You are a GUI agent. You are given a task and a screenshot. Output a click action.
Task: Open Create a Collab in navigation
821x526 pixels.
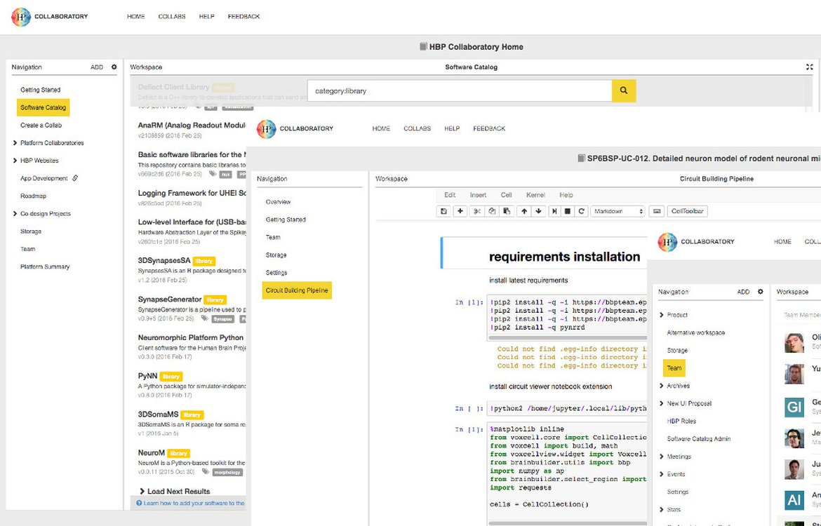(x=41, y=125)
